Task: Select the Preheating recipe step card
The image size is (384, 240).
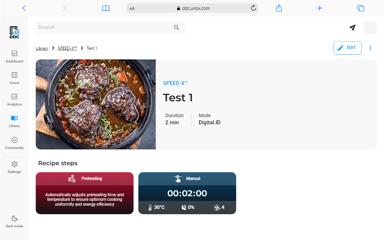Action: (x=84, y=193)
